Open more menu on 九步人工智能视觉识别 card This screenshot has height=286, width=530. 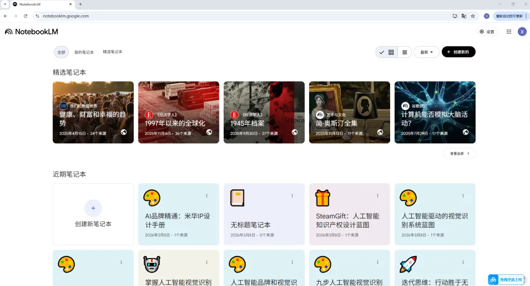point(377,262)
